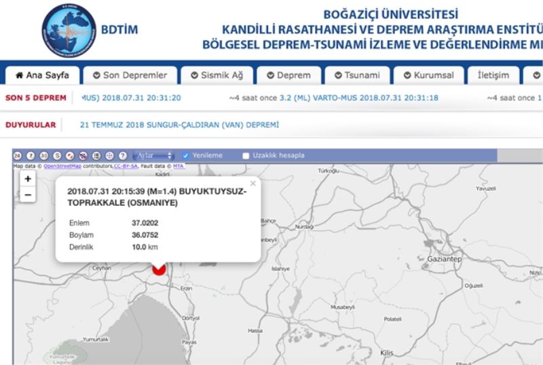This screenshot has width=543, height=365.
Task: Open the 3.2 (ML) VARTO-MUS 20:31:18 entry
Action: (x=359, y=98)
